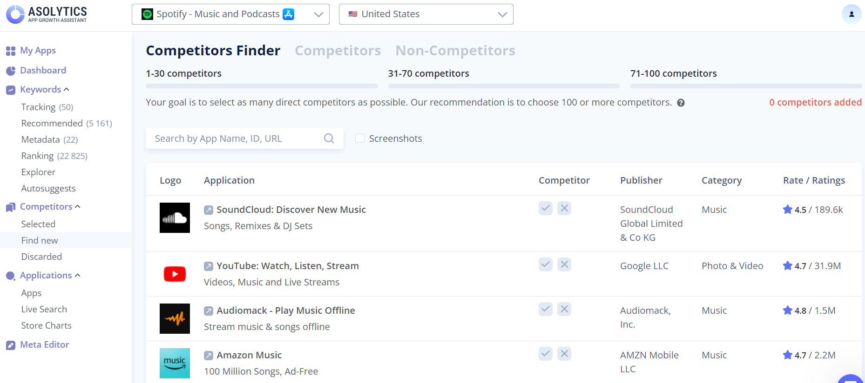Open Audiomack - Play Music Offline app

(286, 310)
